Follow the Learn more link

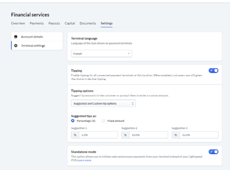coord(85,160)
